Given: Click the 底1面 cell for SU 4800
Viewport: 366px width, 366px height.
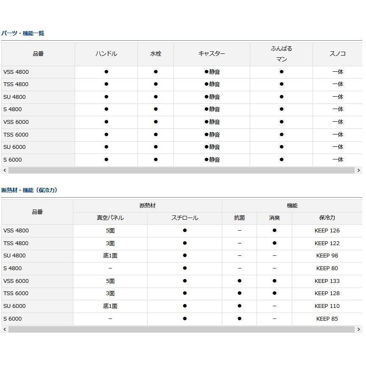Looking at the screenshot, I should 110,256.
